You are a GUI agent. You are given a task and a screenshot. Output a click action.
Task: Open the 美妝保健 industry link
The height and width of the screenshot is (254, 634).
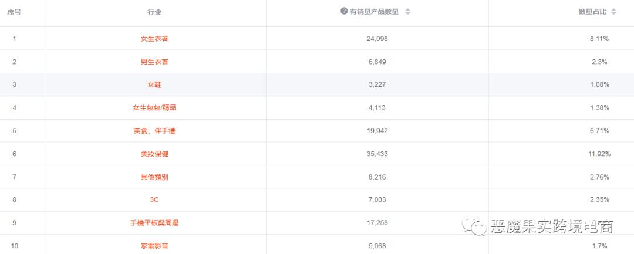154,154
